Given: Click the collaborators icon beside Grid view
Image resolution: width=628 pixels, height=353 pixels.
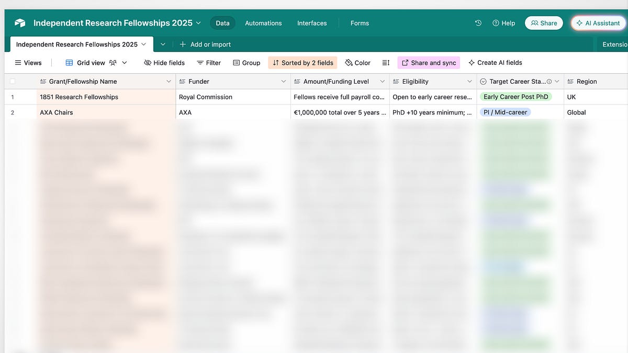Looking at the screenshot, I should point(113,63).
